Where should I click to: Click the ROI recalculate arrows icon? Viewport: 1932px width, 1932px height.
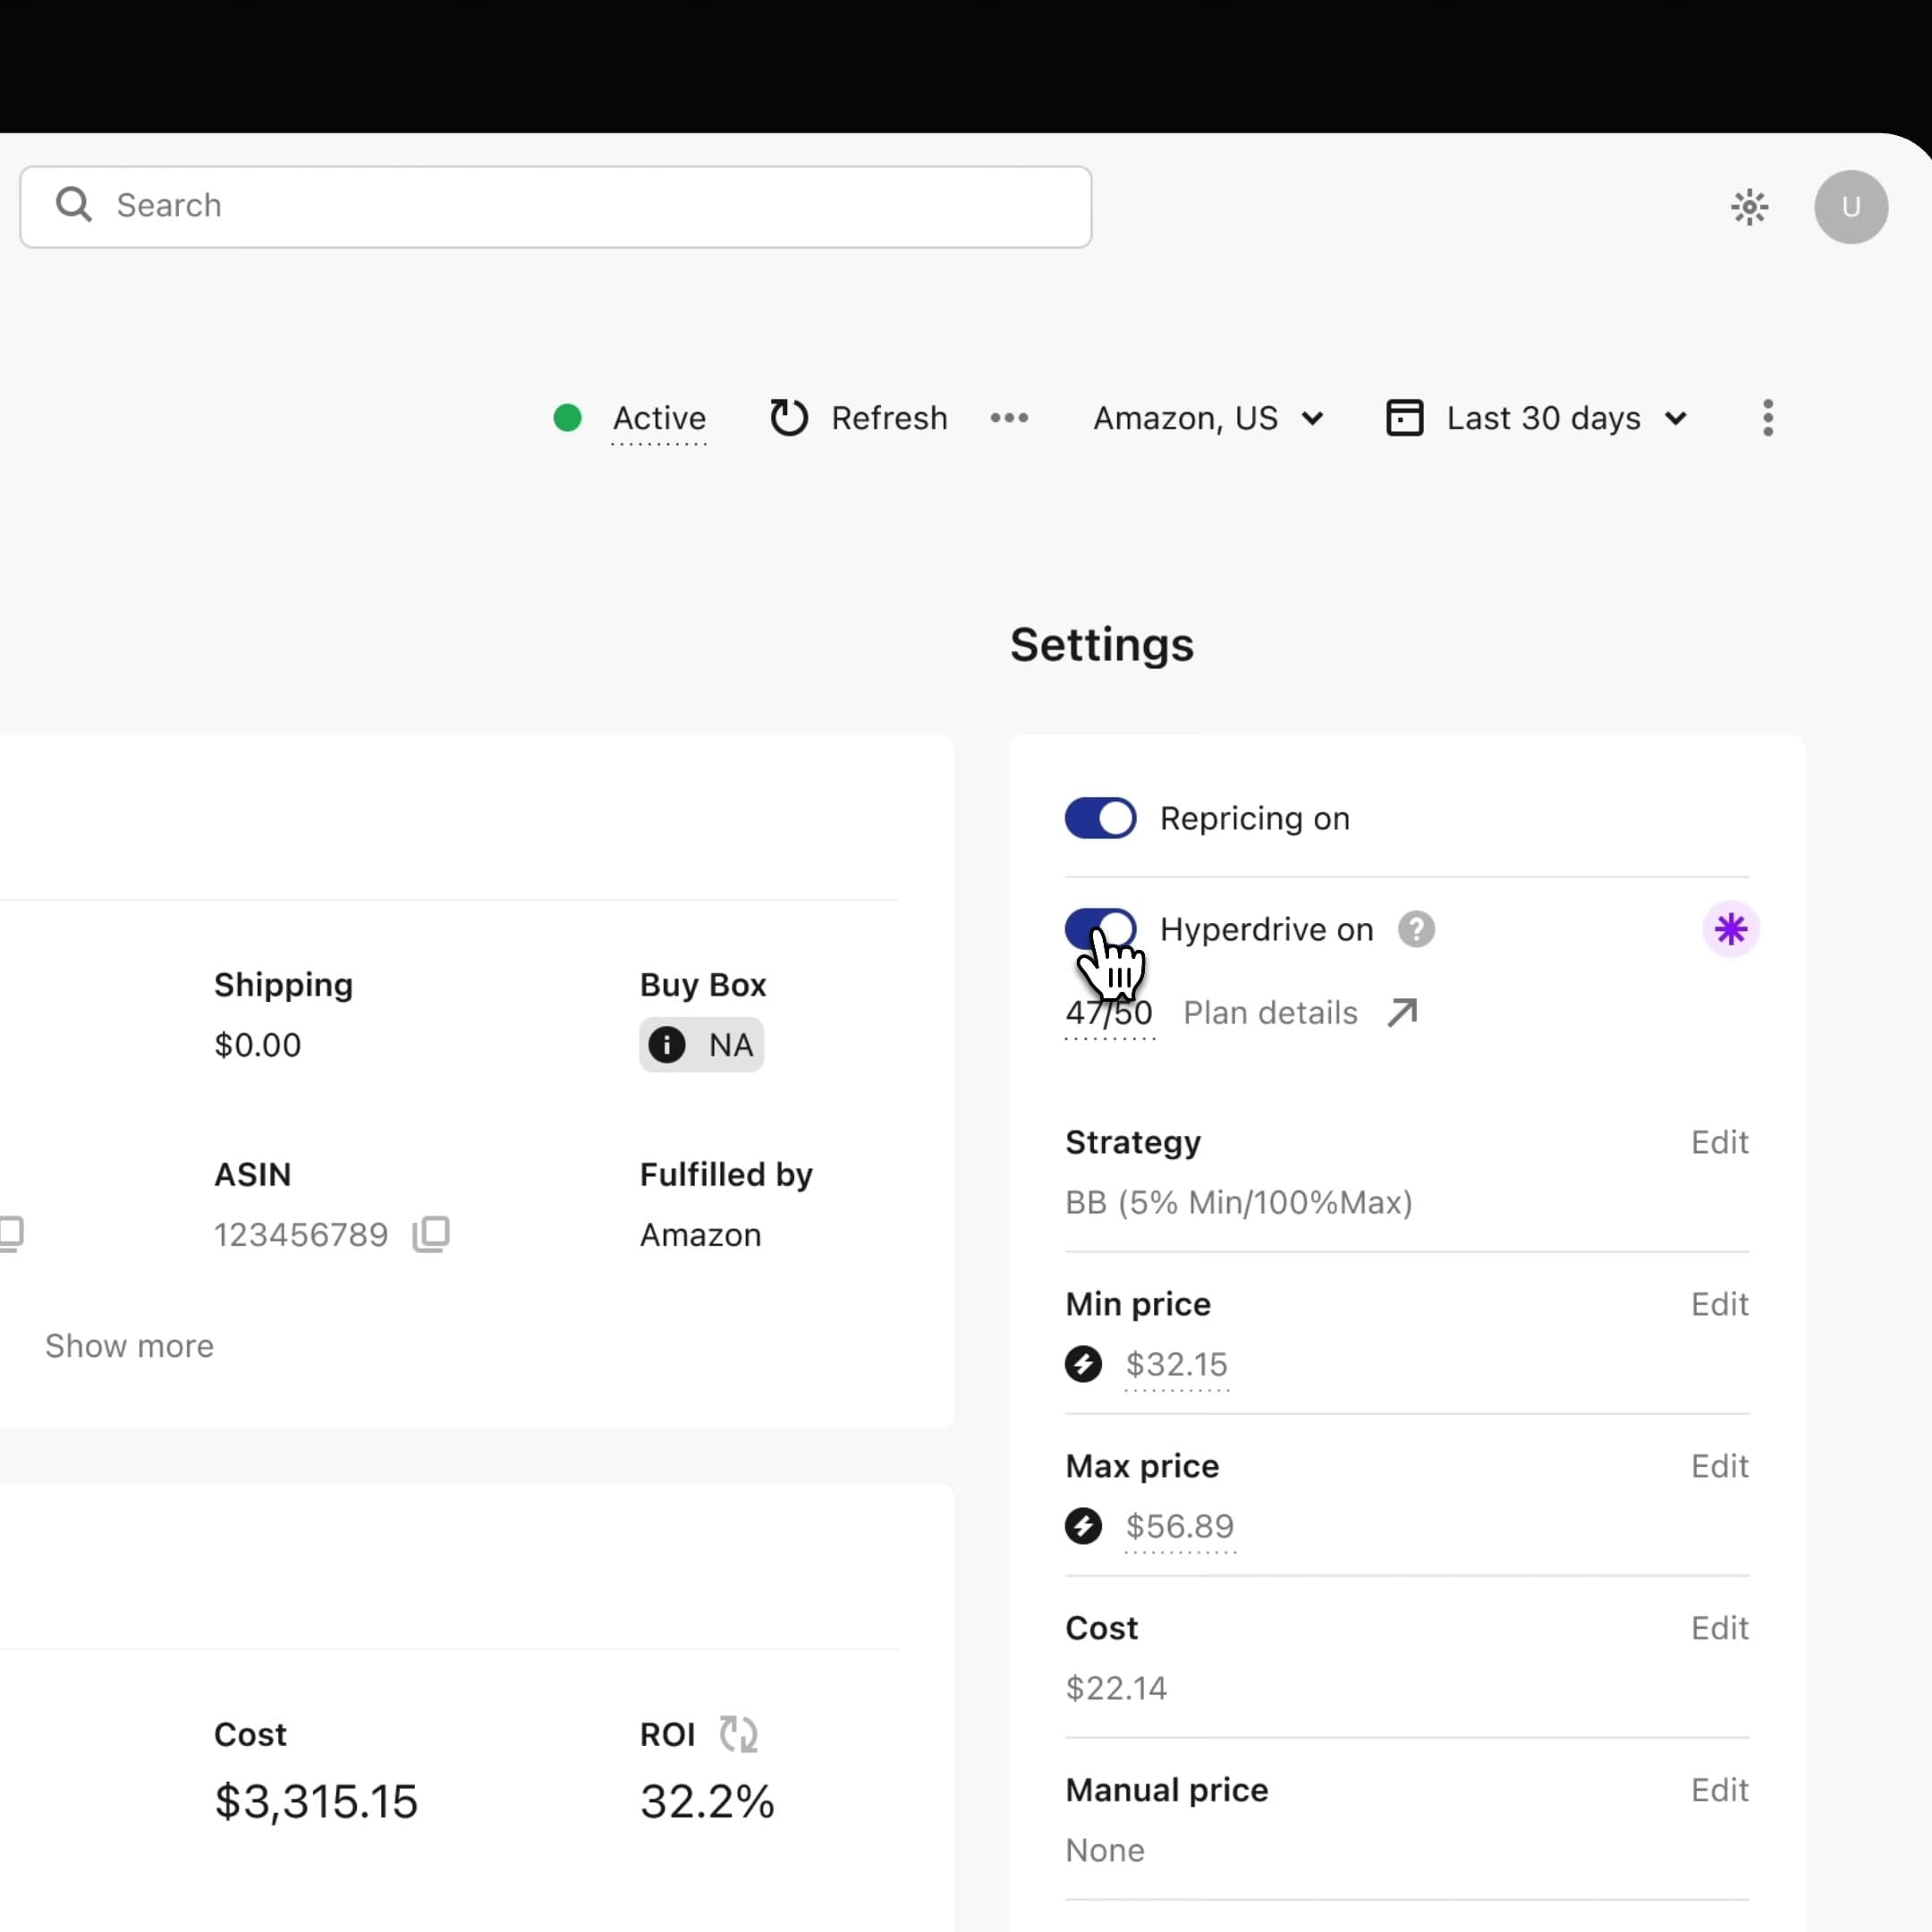pos(738,1734)
